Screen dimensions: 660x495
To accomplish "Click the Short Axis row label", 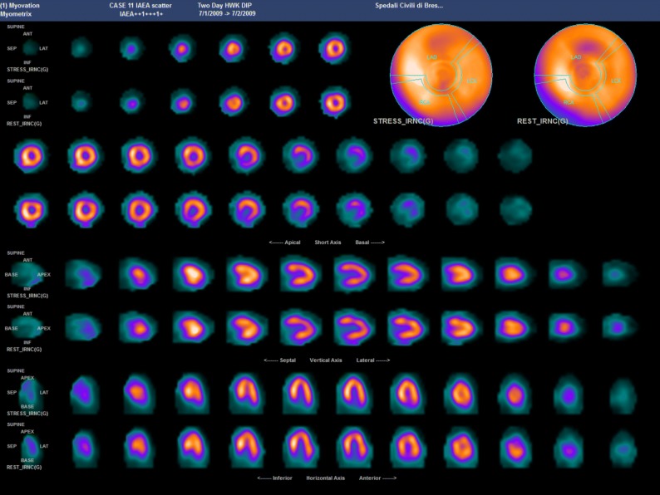I will click(330, 243).
